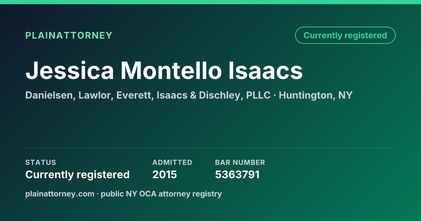This screenshot has height=221, width=421.
Task: Open the plainattorney.com link
Action: 60,194
